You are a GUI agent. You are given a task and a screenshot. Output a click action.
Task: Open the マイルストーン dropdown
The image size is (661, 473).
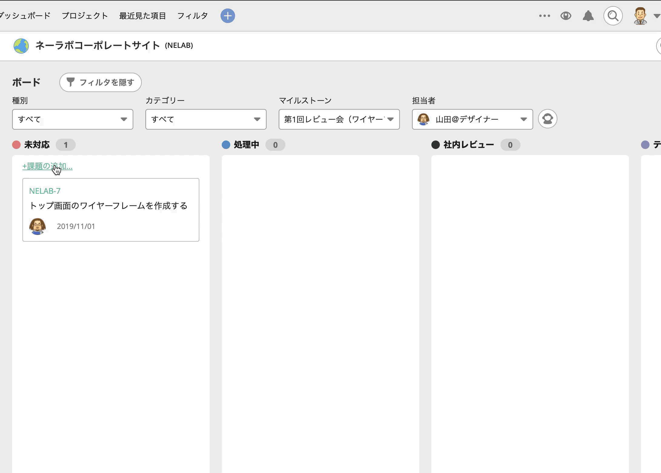[x=339, y=119]
